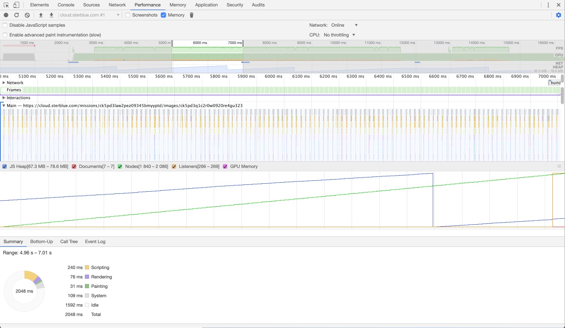Start a new performance recording

point(5,15)
